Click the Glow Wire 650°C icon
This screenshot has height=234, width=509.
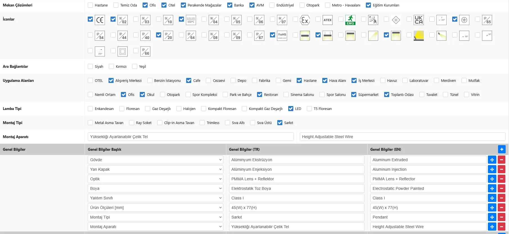[191, 20]
